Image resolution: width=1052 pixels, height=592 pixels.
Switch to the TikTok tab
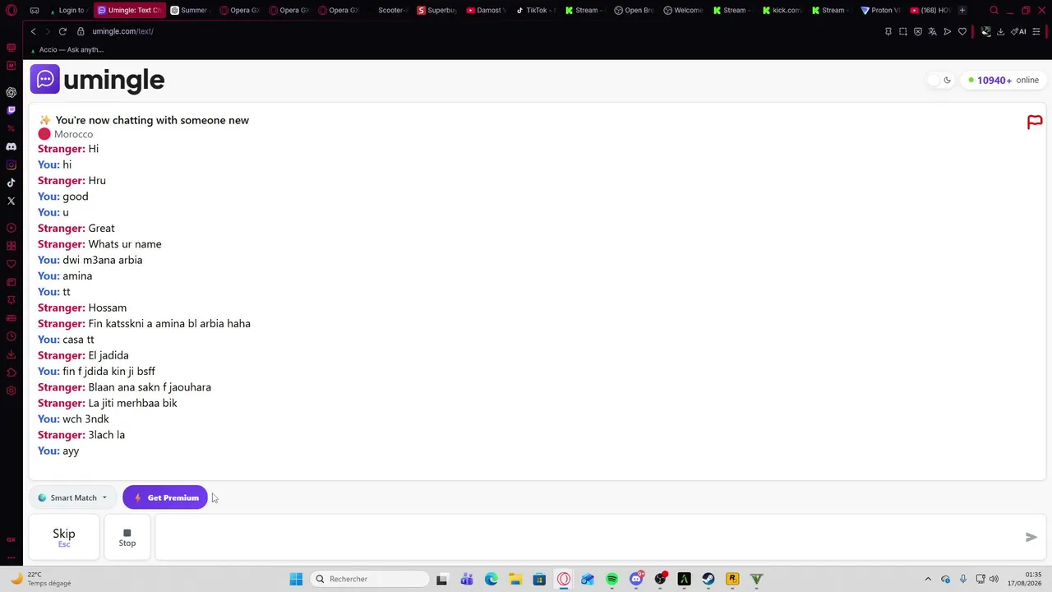click(535, 11)
